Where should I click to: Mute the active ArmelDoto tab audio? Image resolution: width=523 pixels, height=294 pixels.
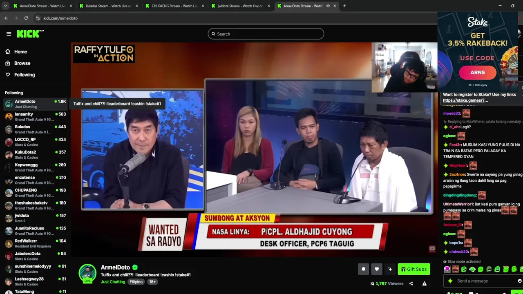[328, 6]
